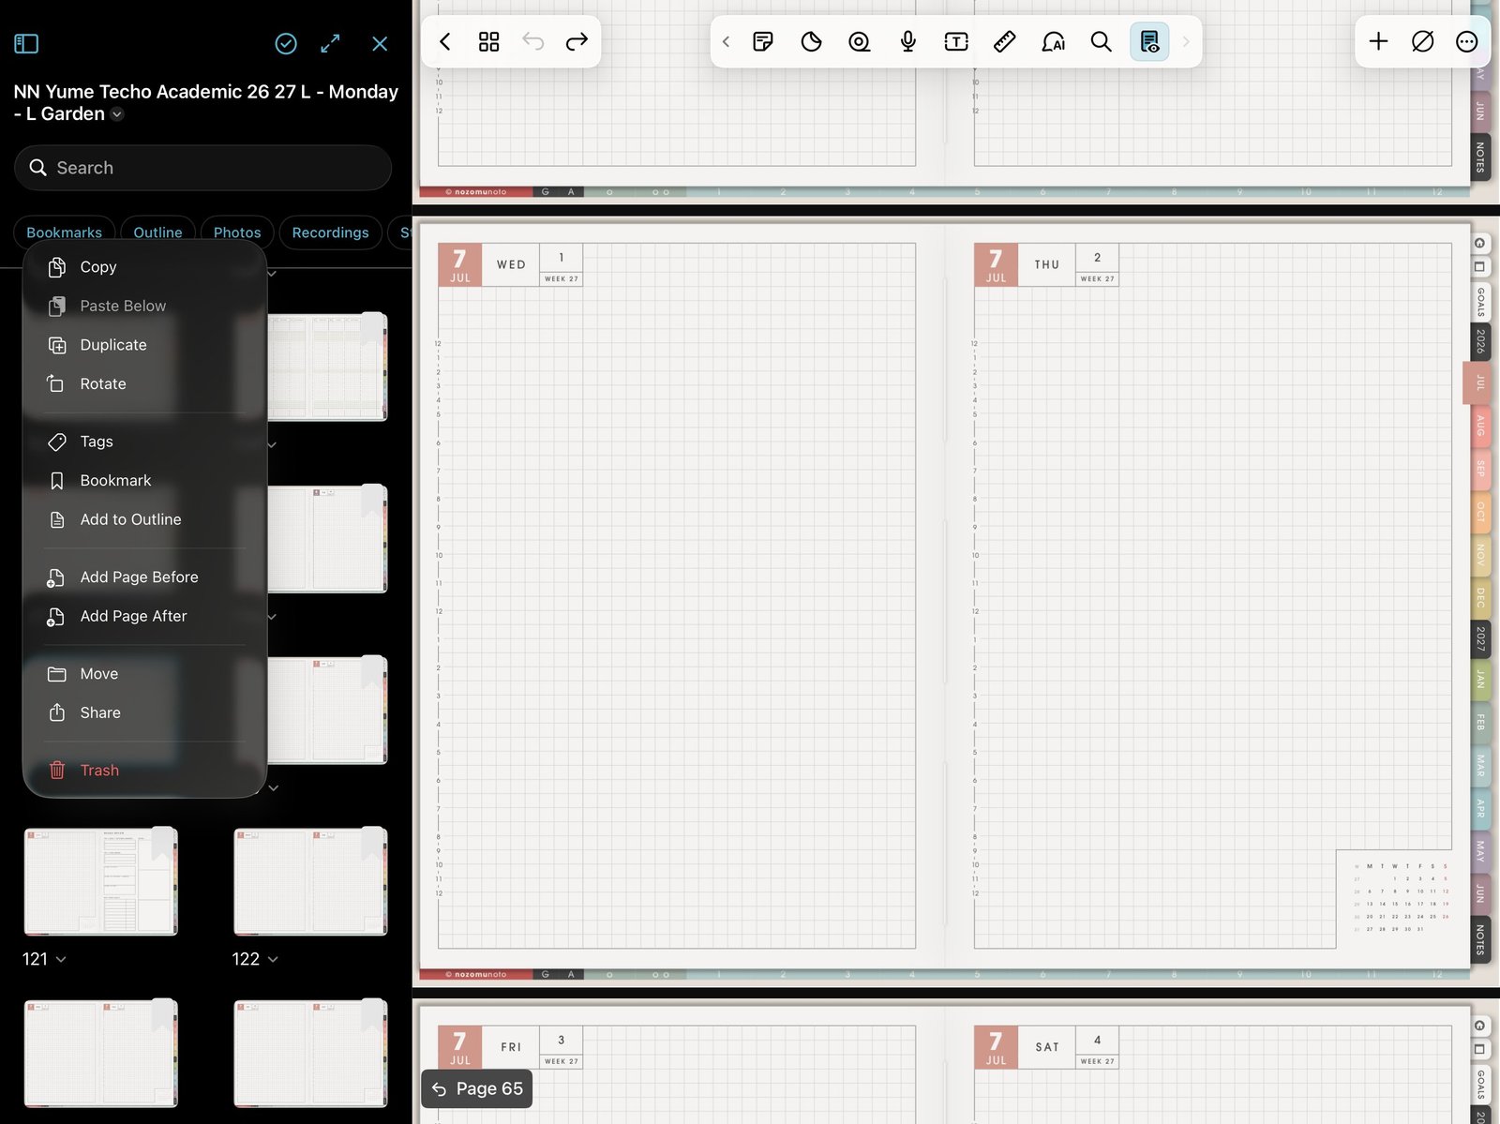Open the page 121 options chevron
Screen dimensions: 1500x1124
click(61, 959)
